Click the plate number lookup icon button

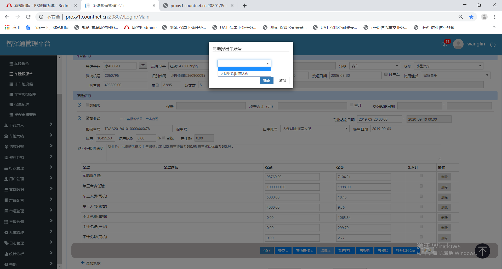(143, 66)
